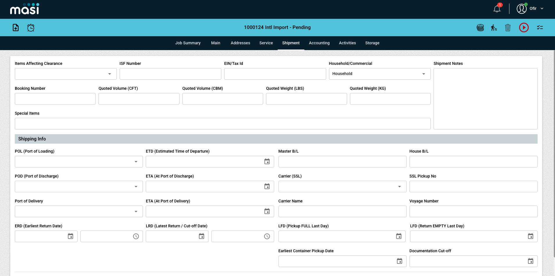Click inside the Booking Number field
Image resolution: width=555 pixels, height=276 pixels.
[55, 98]
